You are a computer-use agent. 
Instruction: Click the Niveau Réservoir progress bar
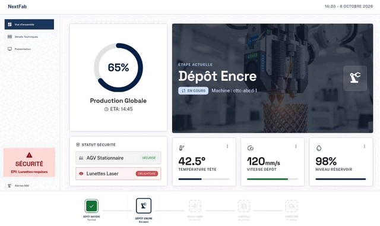point(341,179)
